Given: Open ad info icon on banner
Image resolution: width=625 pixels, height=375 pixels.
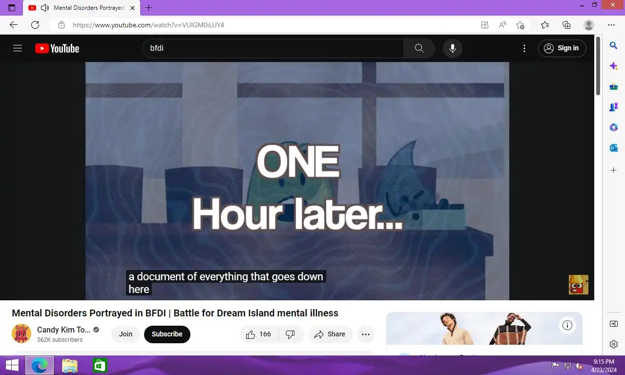Looking at the screenshot, I should 567,325.
